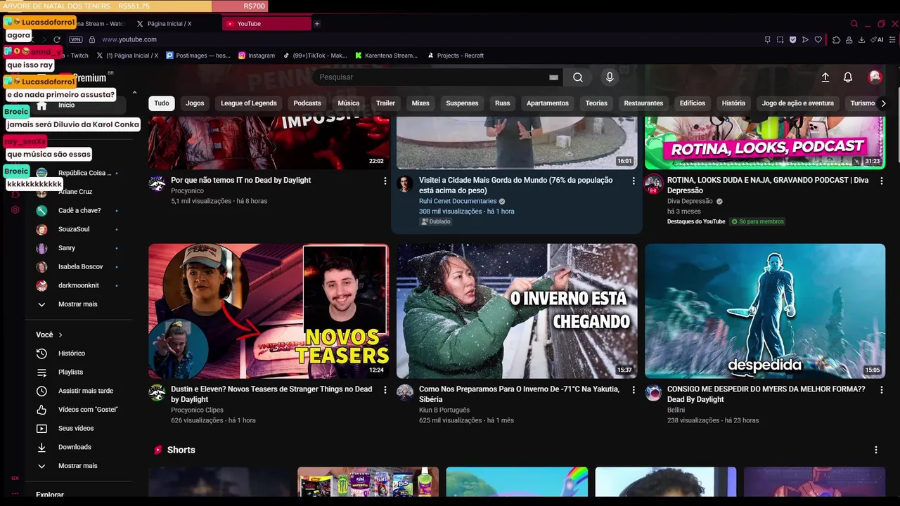The height and width of the screenshot is (506, 900).
Task: Open the browser AI assistant icon
Action: tap(876, 39)
